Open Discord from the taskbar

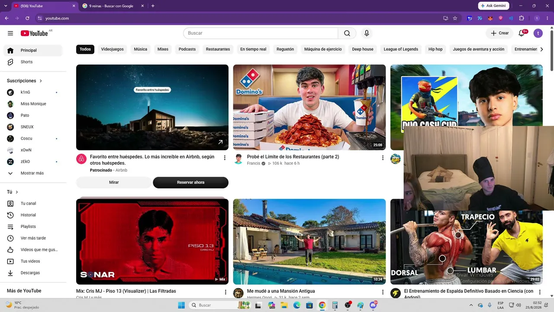click(372, 305)
